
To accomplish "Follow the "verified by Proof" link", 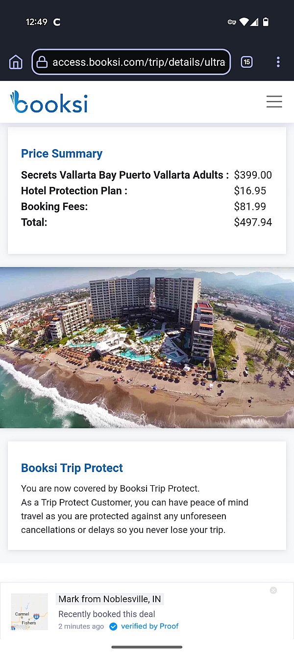I will 149,627.
